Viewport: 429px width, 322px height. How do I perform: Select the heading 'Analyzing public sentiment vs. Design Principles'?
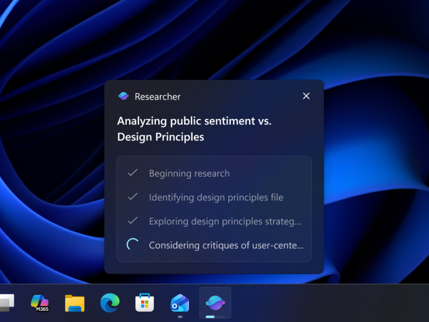(194, 129)
